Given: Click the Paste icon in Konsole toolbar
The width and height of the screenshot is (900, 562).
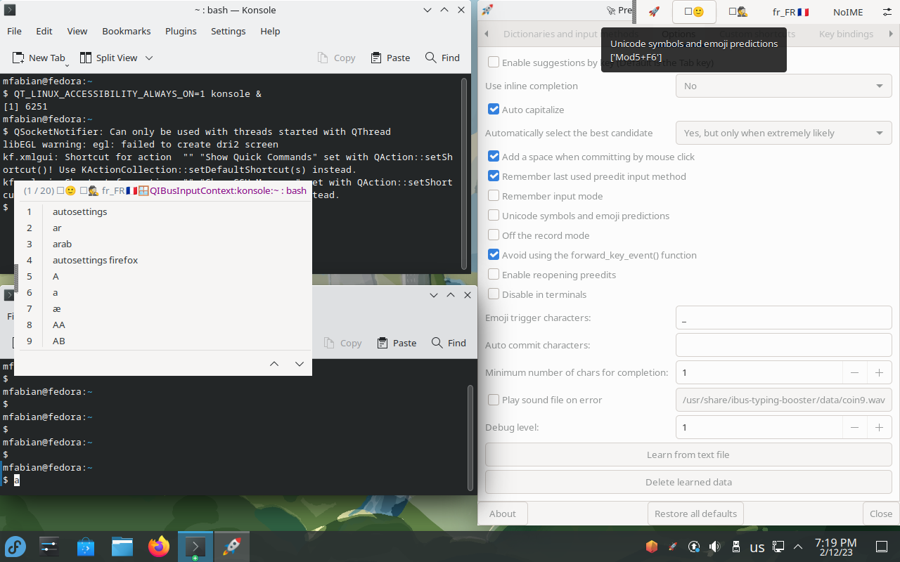Looking at the screenshot, I should click(x=375, y=58).
